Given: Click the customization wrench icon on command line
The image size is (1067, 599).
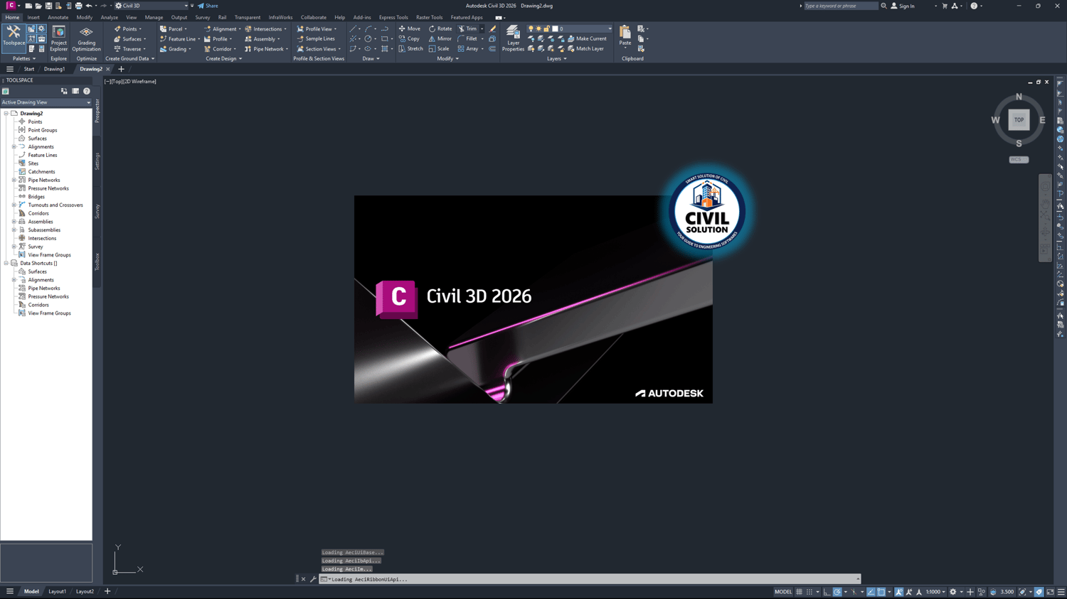Looking at the screenshot, I should click(x=313, y=579).
